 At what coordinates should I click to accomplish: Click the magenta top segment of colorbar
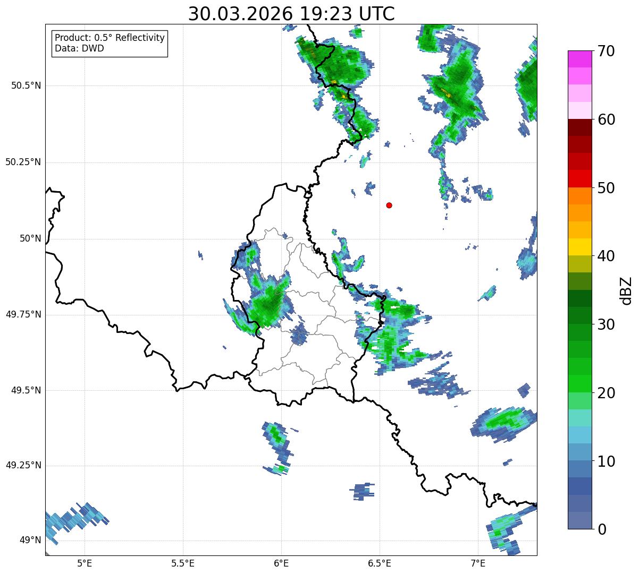tap(579, 59)
